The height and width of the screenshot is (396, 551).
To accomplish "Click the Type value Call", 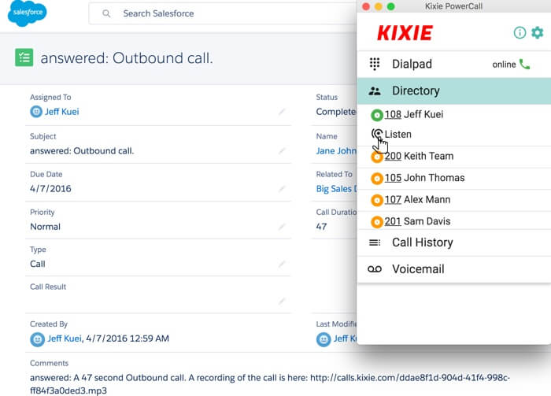I will pos(38,264).
